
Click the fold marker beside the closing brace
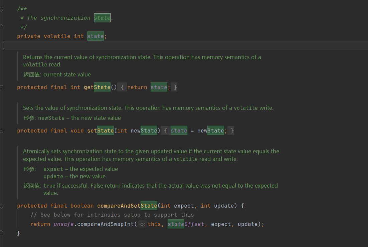point(2,233)
